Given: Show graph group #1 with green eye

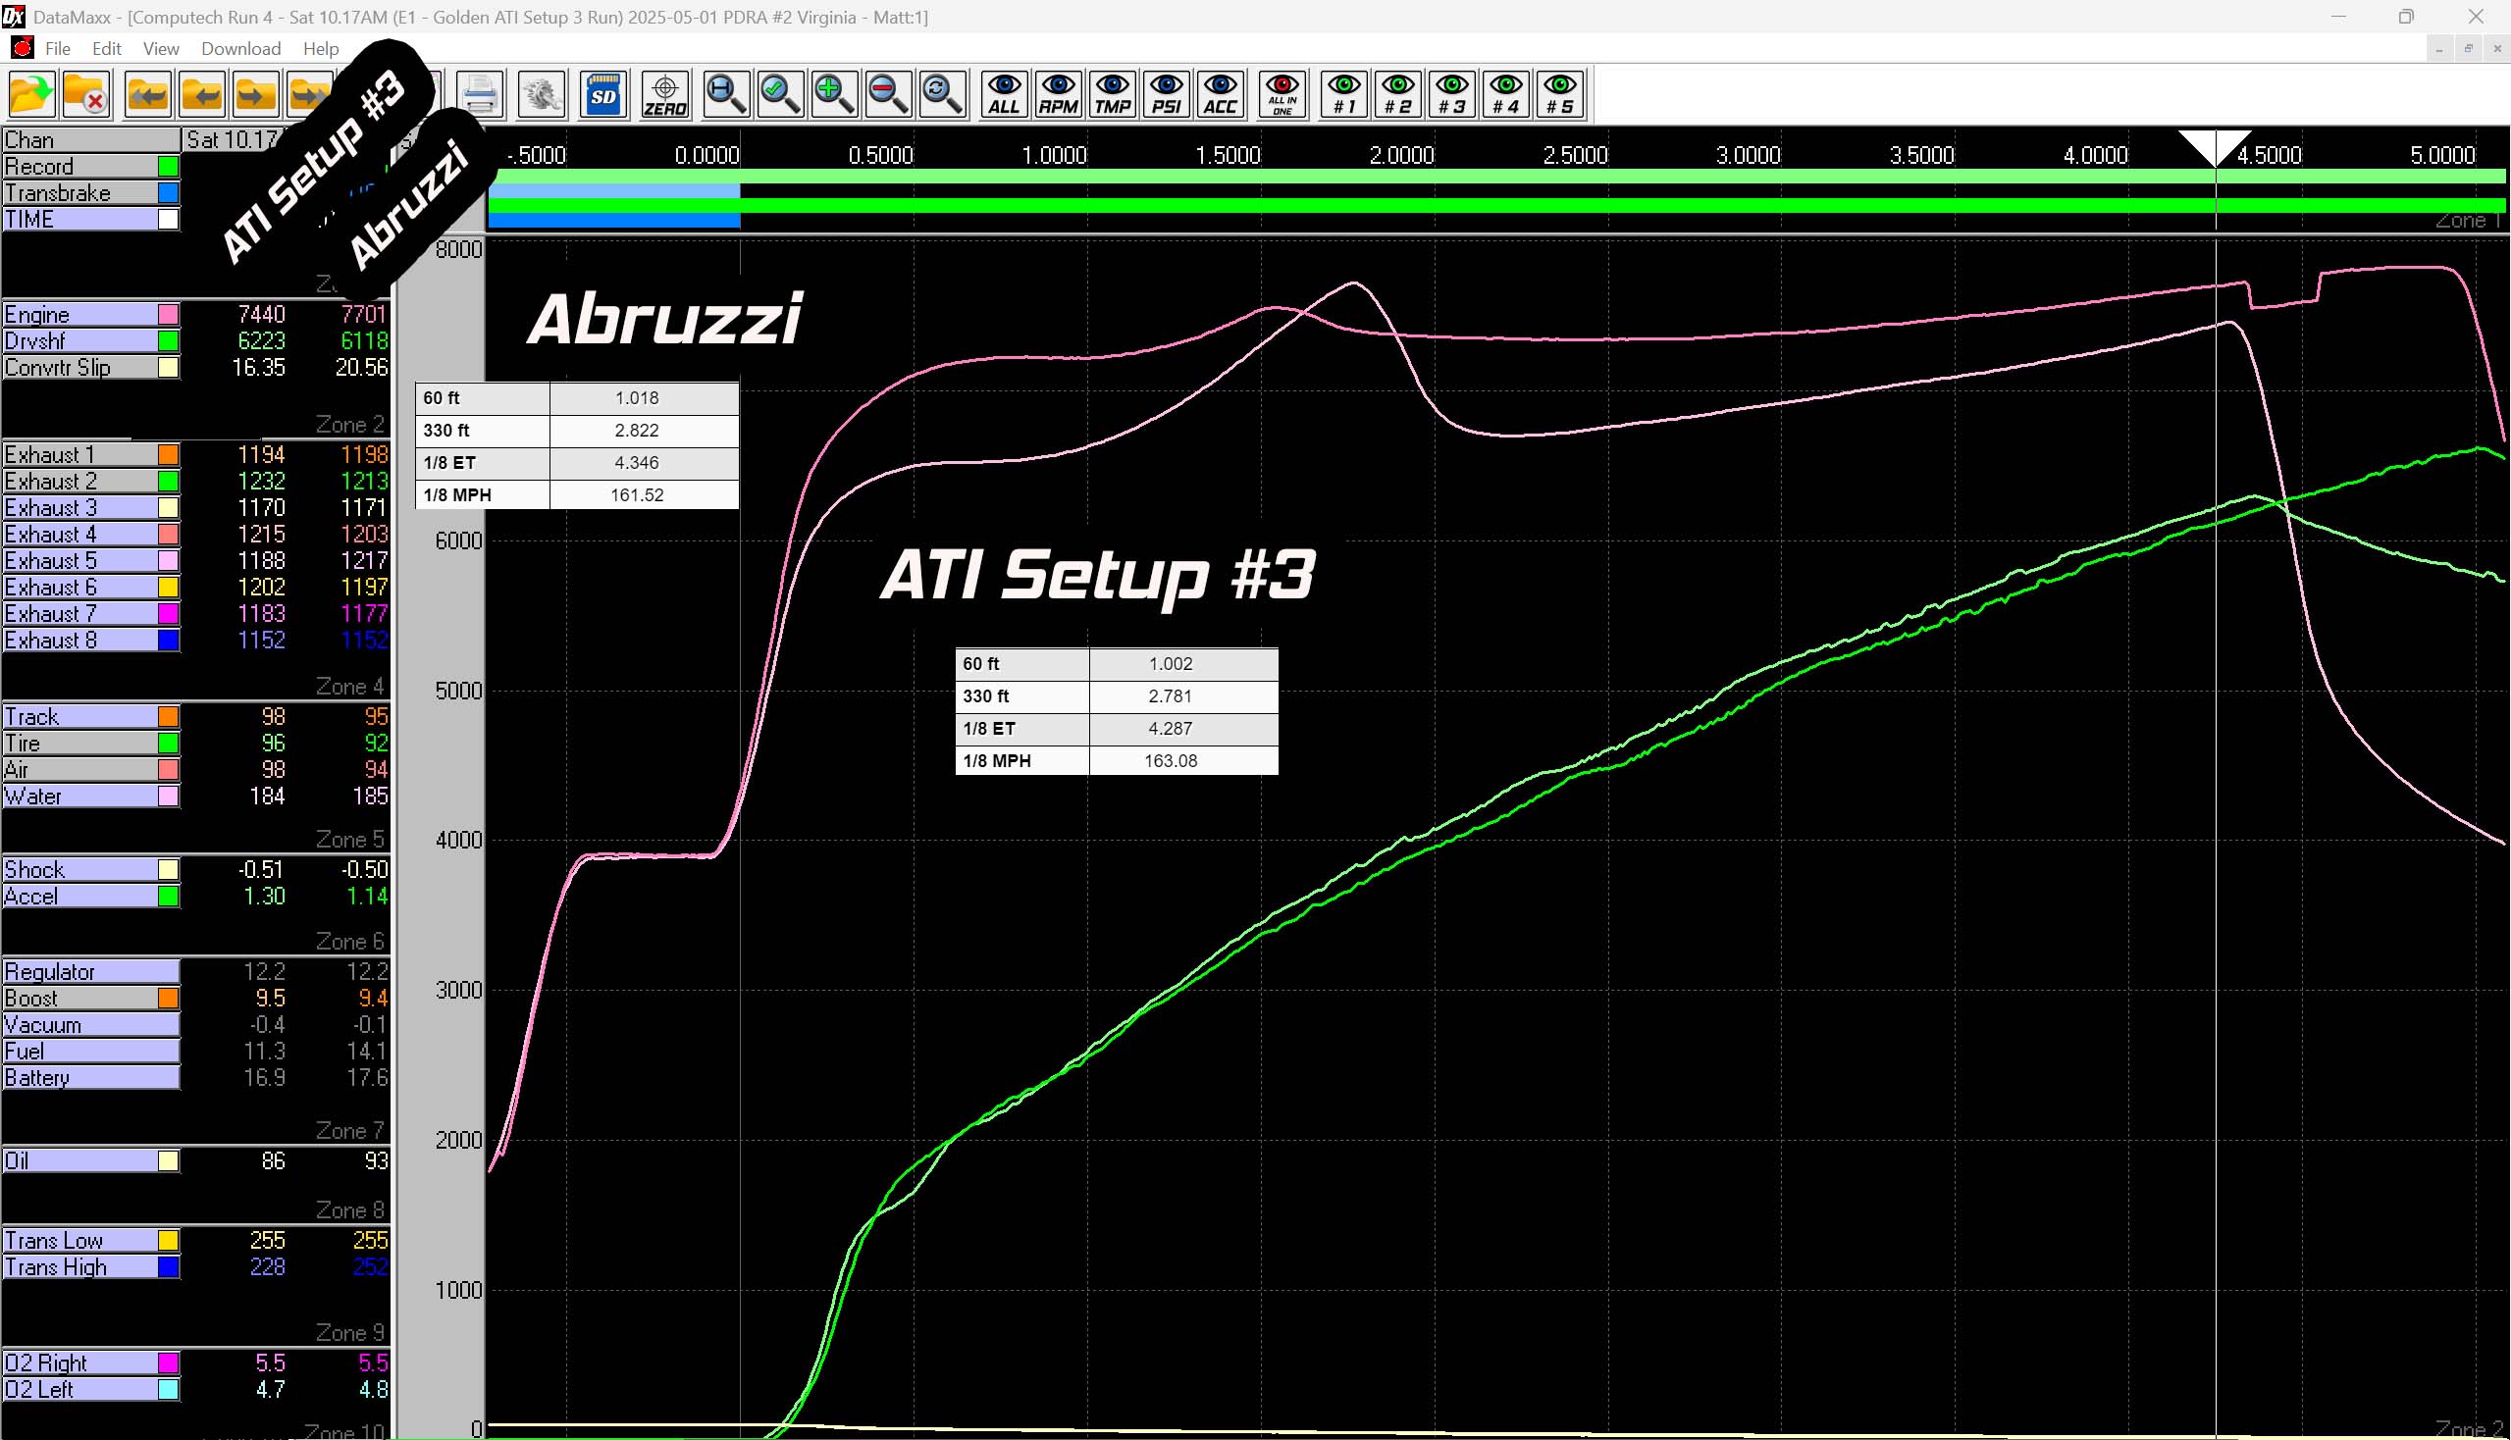Looking at the screenshot, I should point(1344,95).
